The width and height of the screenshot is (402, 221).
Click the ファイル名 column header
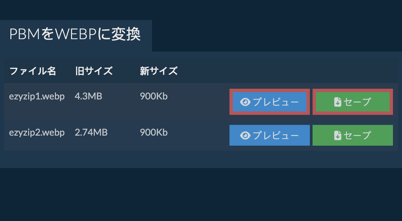click(32, 71)
